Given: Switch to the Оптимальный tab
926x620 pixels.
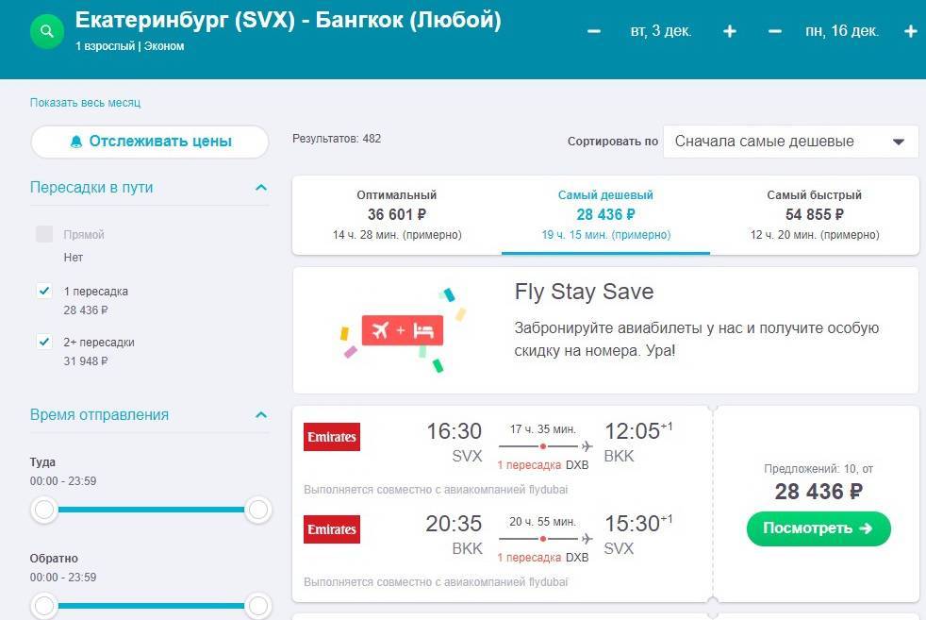Looking at the screenshot, I should (x=397, y=214).
